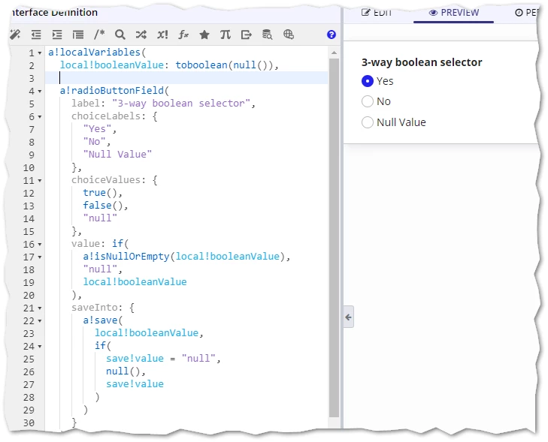This screenshot has height=442, width=548.
Task: Click null() on line 26
Action: click(123, 371)
